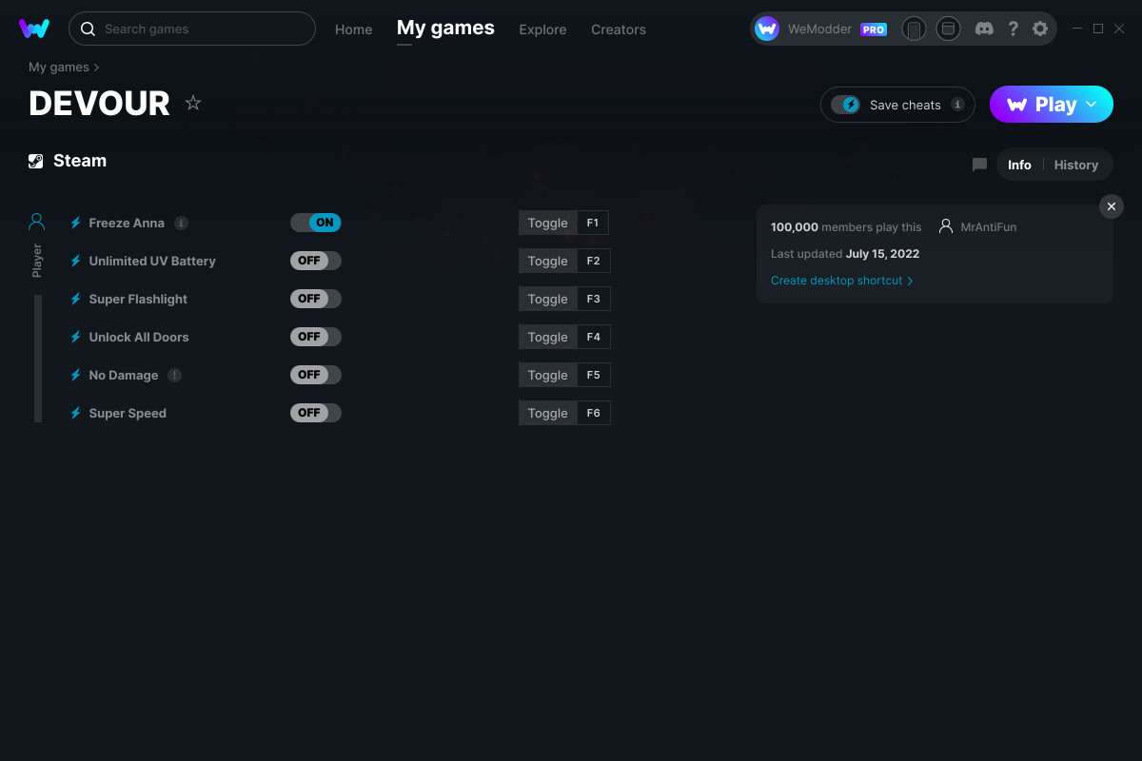Click the Save cheats info icon
This screenshot has height=761, width=1142.
coord(957,105)
